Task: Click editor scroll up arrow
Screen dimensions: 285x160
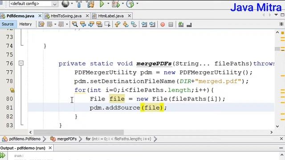Action: tap(277, 32)
